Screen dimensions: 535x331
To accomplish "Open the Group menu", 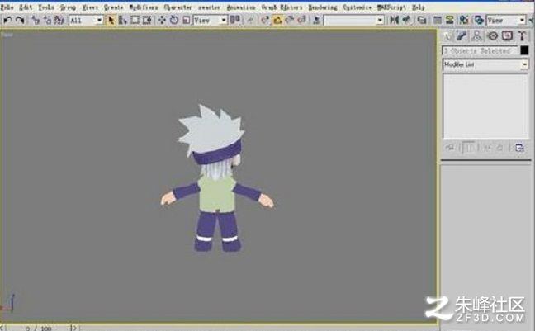I will coord(68,7).
